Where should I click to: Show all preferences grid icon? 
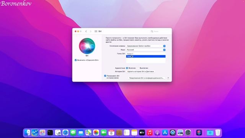pos(96,31)
